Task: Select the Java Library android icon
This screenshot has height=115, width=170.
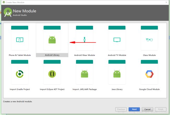Action: 117,74
